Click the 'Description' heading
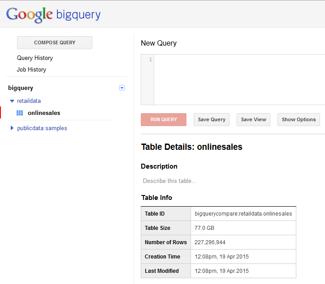This screenshot has height=284, width=325. (159, 166)
